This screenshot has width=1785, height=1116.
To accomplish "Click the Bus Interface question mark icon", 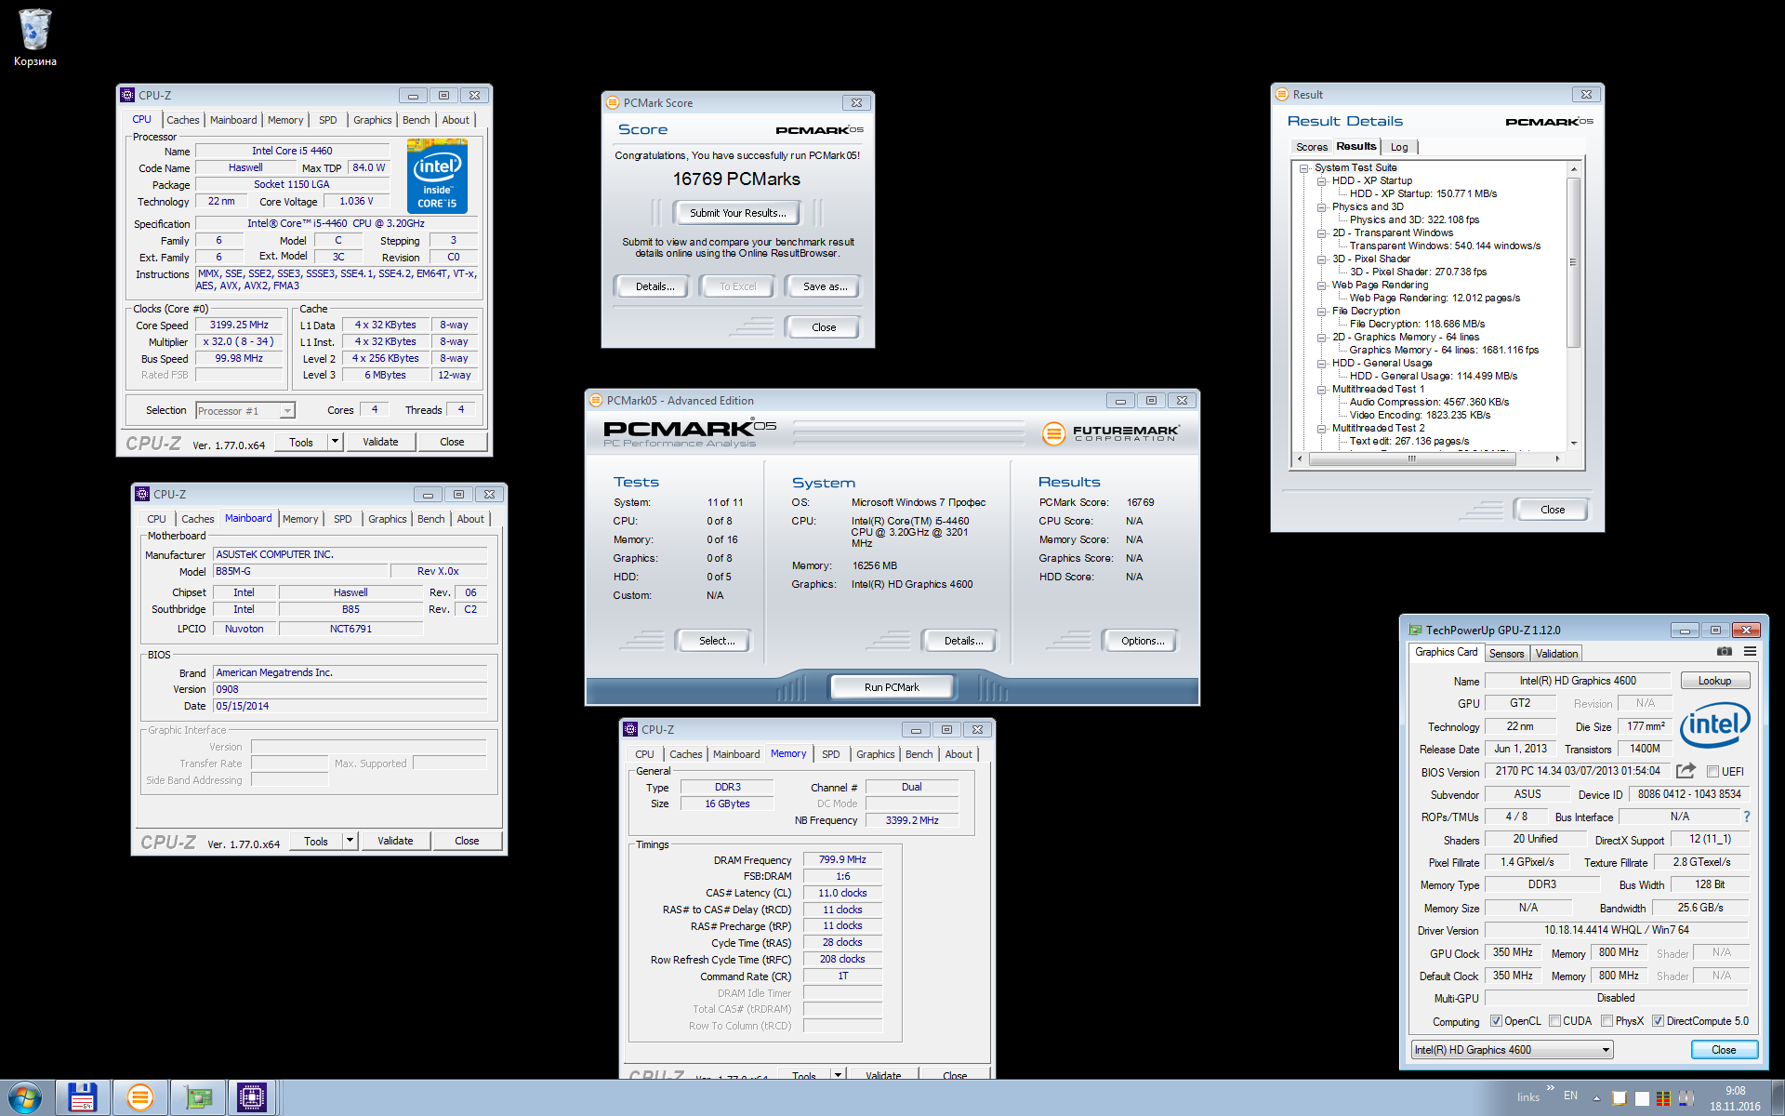I will (x=1747, y=817).
